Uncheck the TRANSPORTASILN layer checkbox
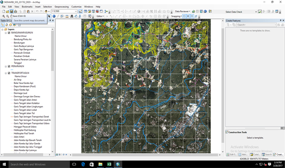 [9, 73]
